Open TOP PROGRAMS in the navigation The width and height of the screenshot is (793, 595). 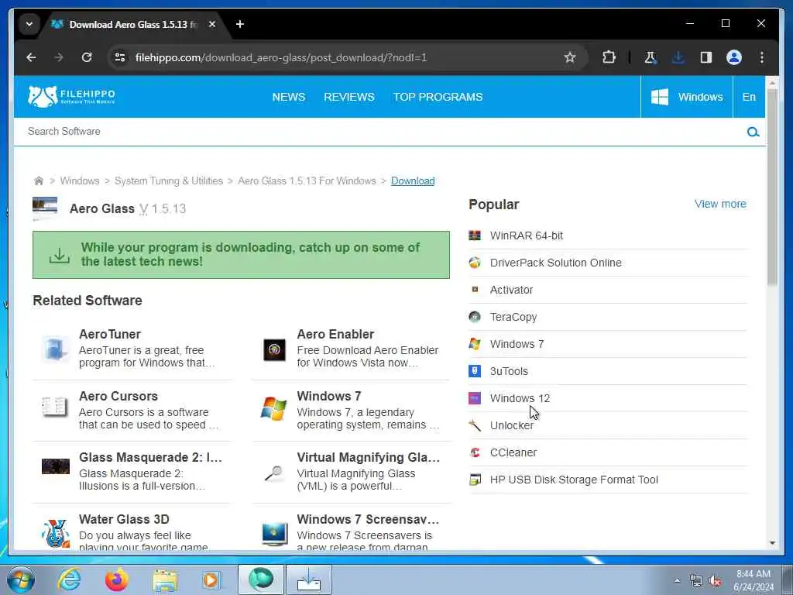[438, 97]
